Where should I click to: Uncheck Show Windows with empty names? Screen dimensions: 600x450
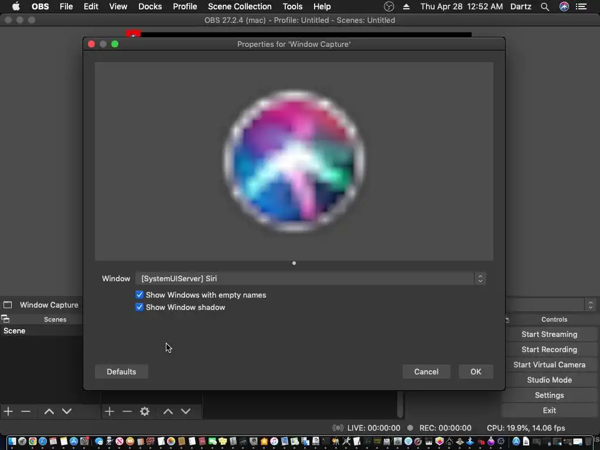click(139, 295)
